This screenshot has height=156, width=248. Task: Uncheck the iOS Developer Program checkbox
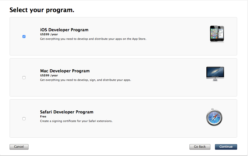coord(24,37)
